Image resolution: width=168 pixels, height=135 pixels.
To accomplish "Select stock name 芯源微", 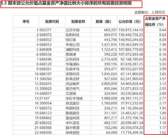I will [71, 93].
